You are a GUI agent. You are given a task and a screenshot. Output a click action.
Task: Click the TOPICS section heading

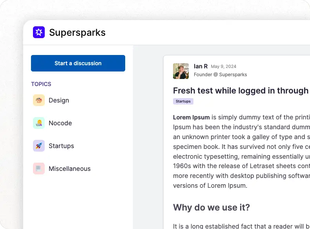(x=41, y=84)
